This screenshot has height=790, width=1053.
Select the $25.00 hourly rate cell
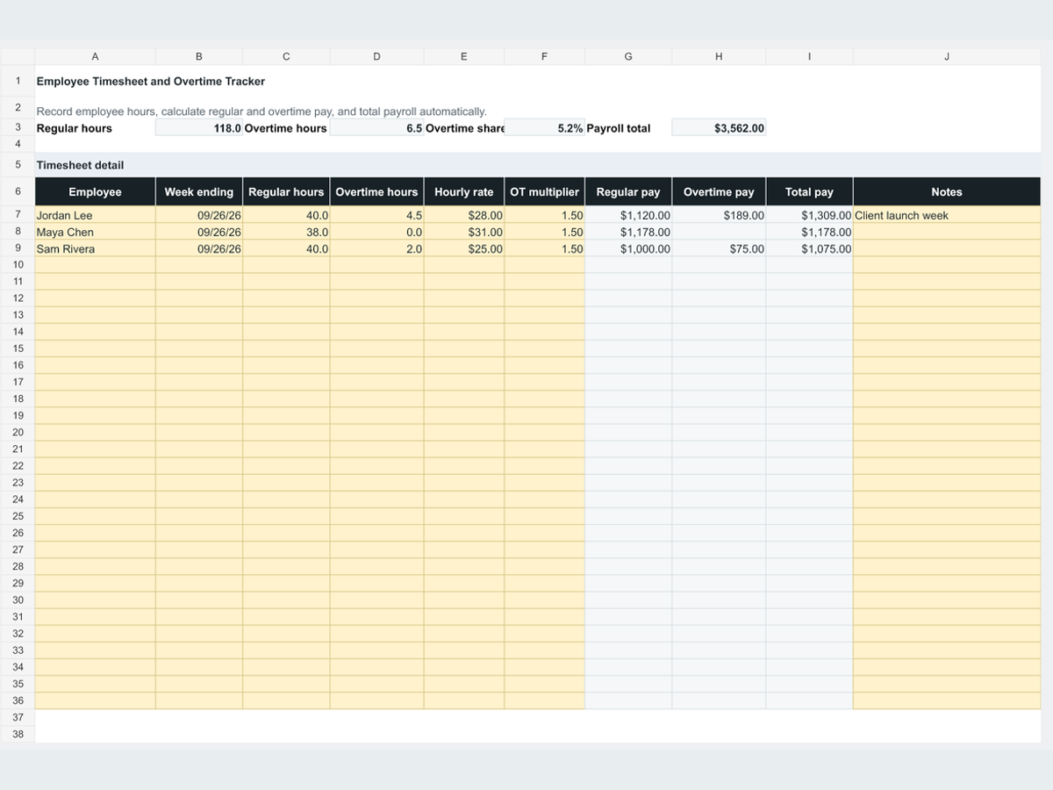pos(464,248)
